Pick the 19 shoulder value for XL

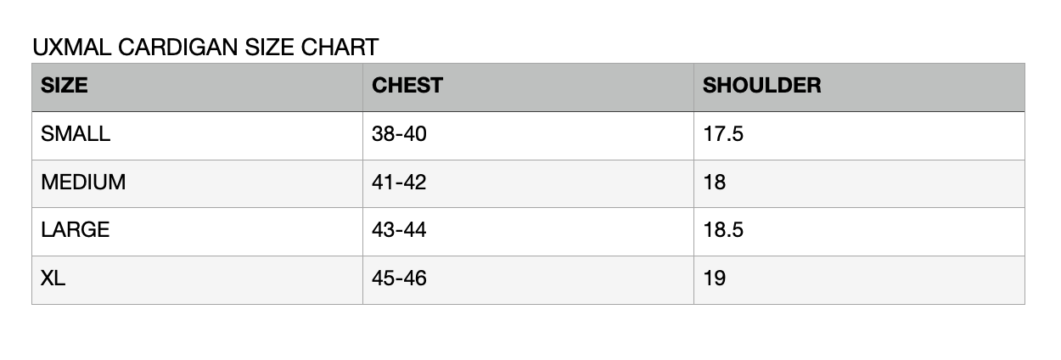coord(715,278)
